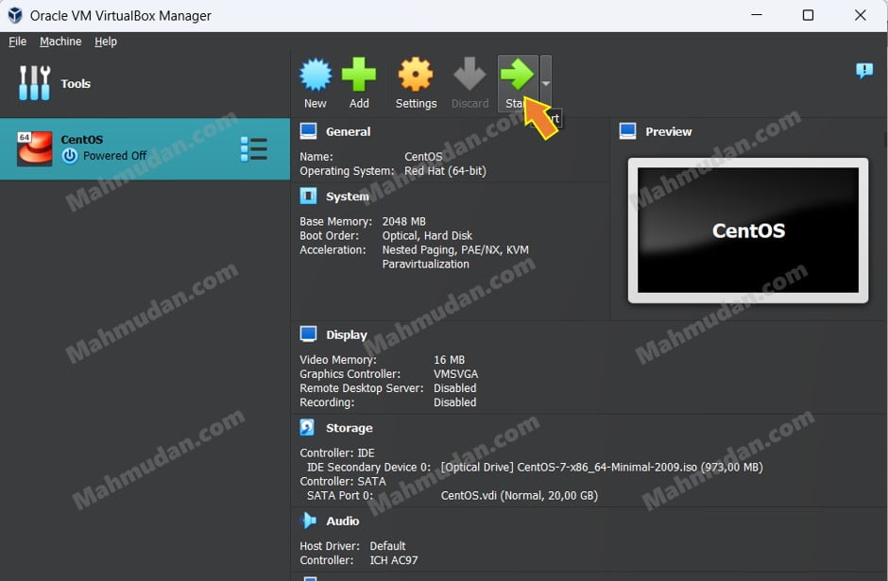The image size is (888, 581).
Task: Expand the Start button dropdown arrow
Action: (x=545, y=83)
